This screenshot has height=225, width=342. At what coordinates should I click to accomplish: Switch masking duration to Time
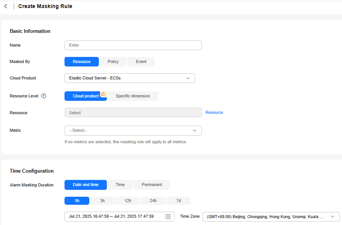point(120,185)
